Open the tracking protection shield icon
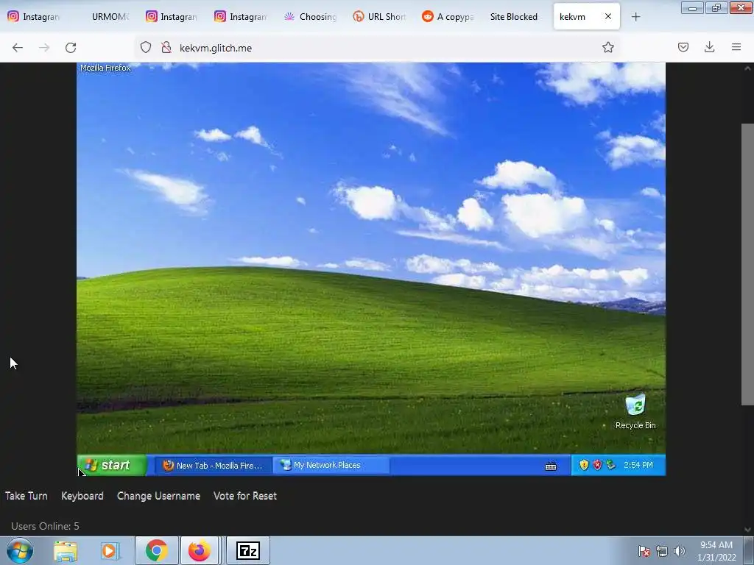Image resolution: width=754 pixels, height=565 pixels. pyautogui.click(x=146, y=48)
